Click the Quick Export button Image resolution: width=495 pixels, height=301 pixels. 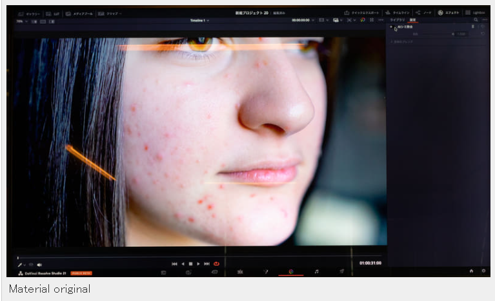[362, 13]
